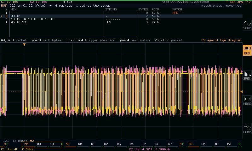The height and width of the screenshot is (151, 252).
Task: Click decoded byte 10 in highlighted packet
Action: [52, 144]
